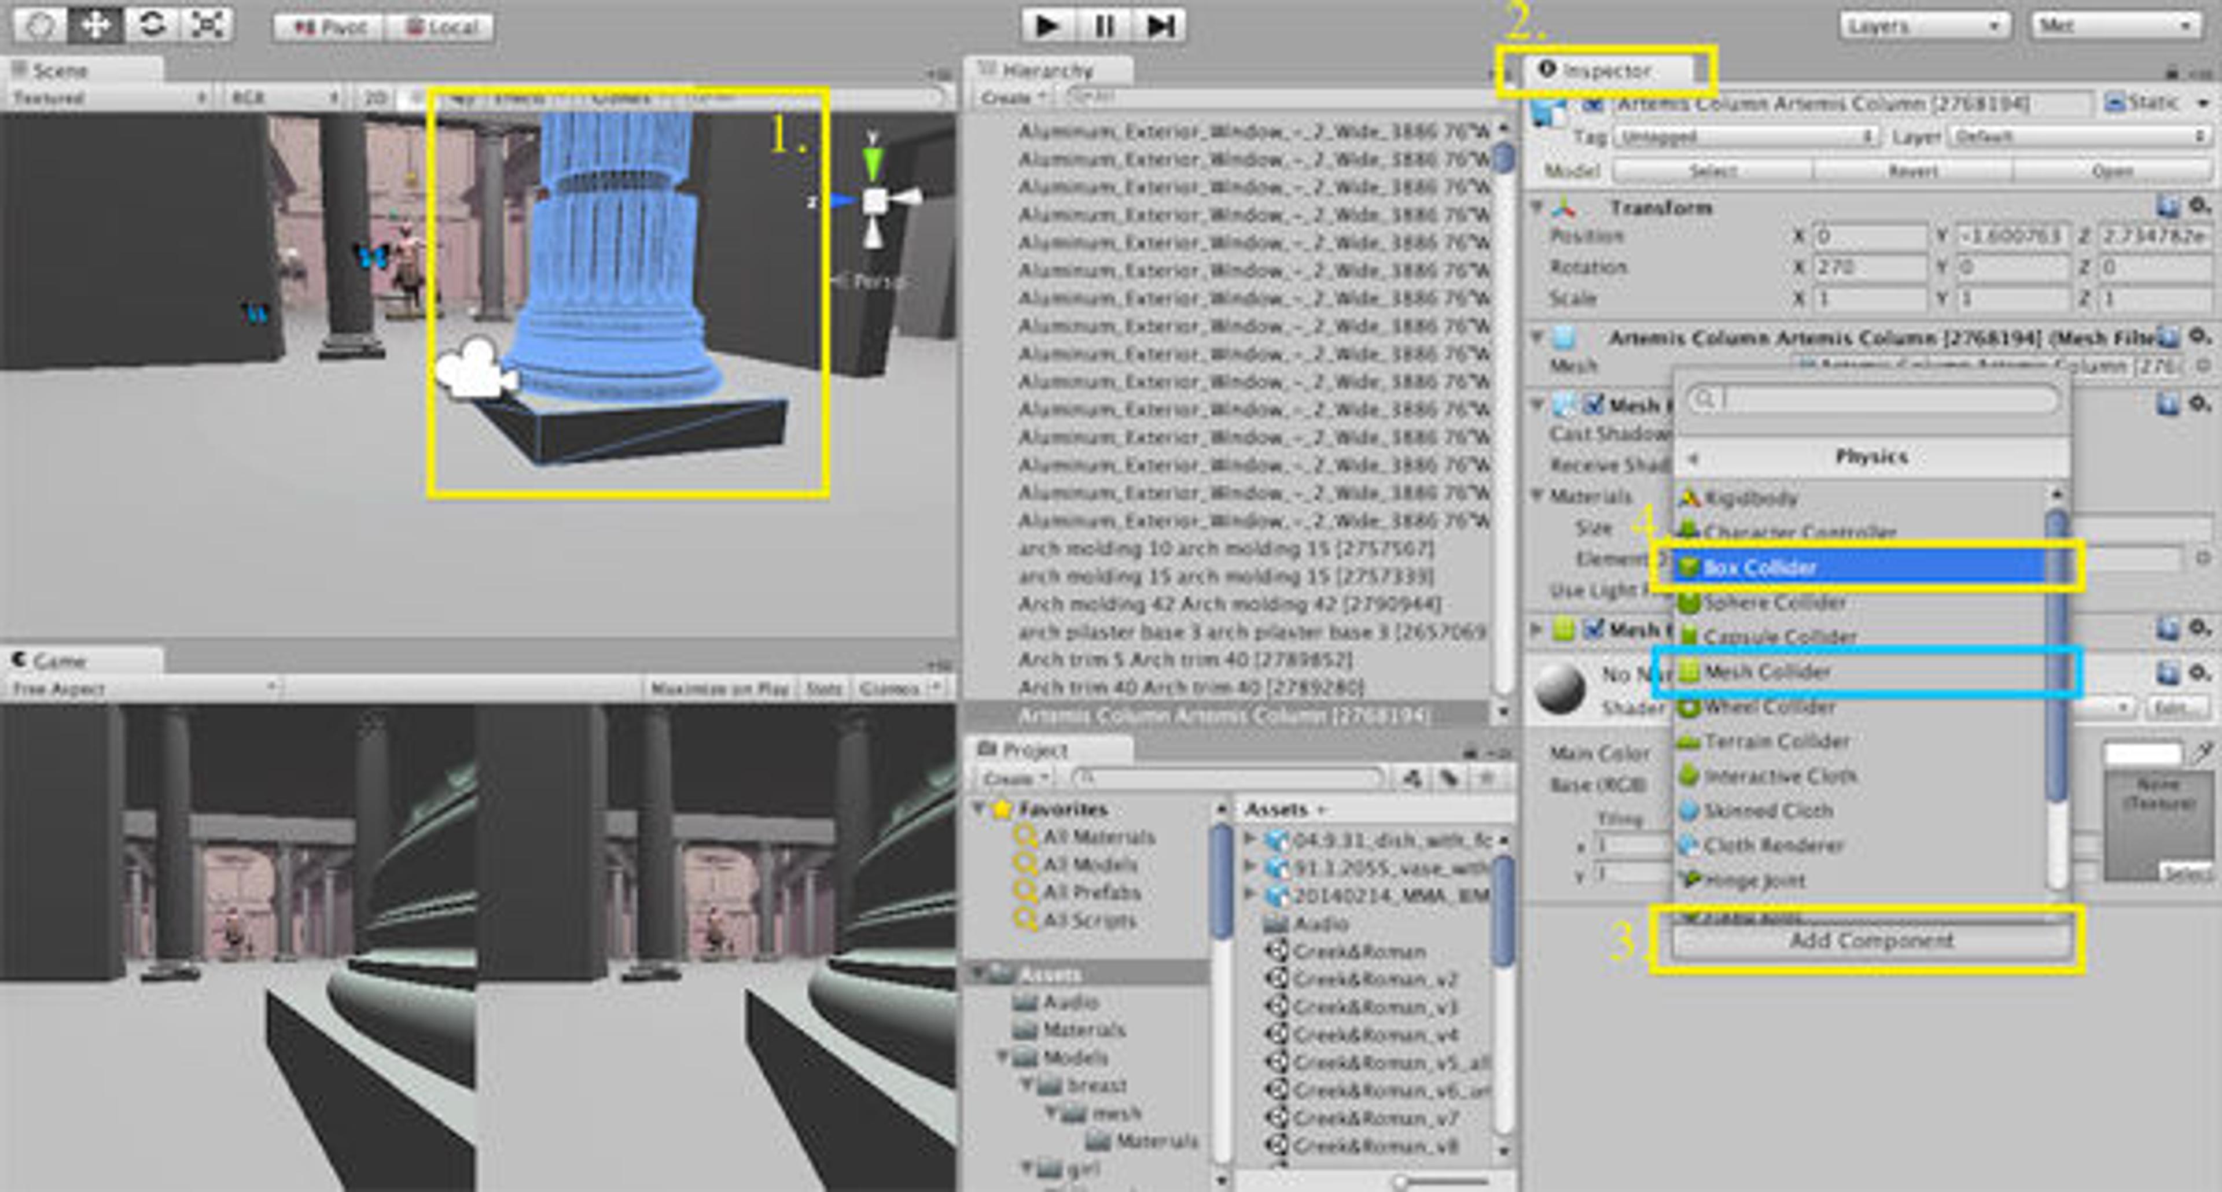Toggle Maximize on Play button
The height and width of the screenshot is (1192, 2222).
point(719,689)
